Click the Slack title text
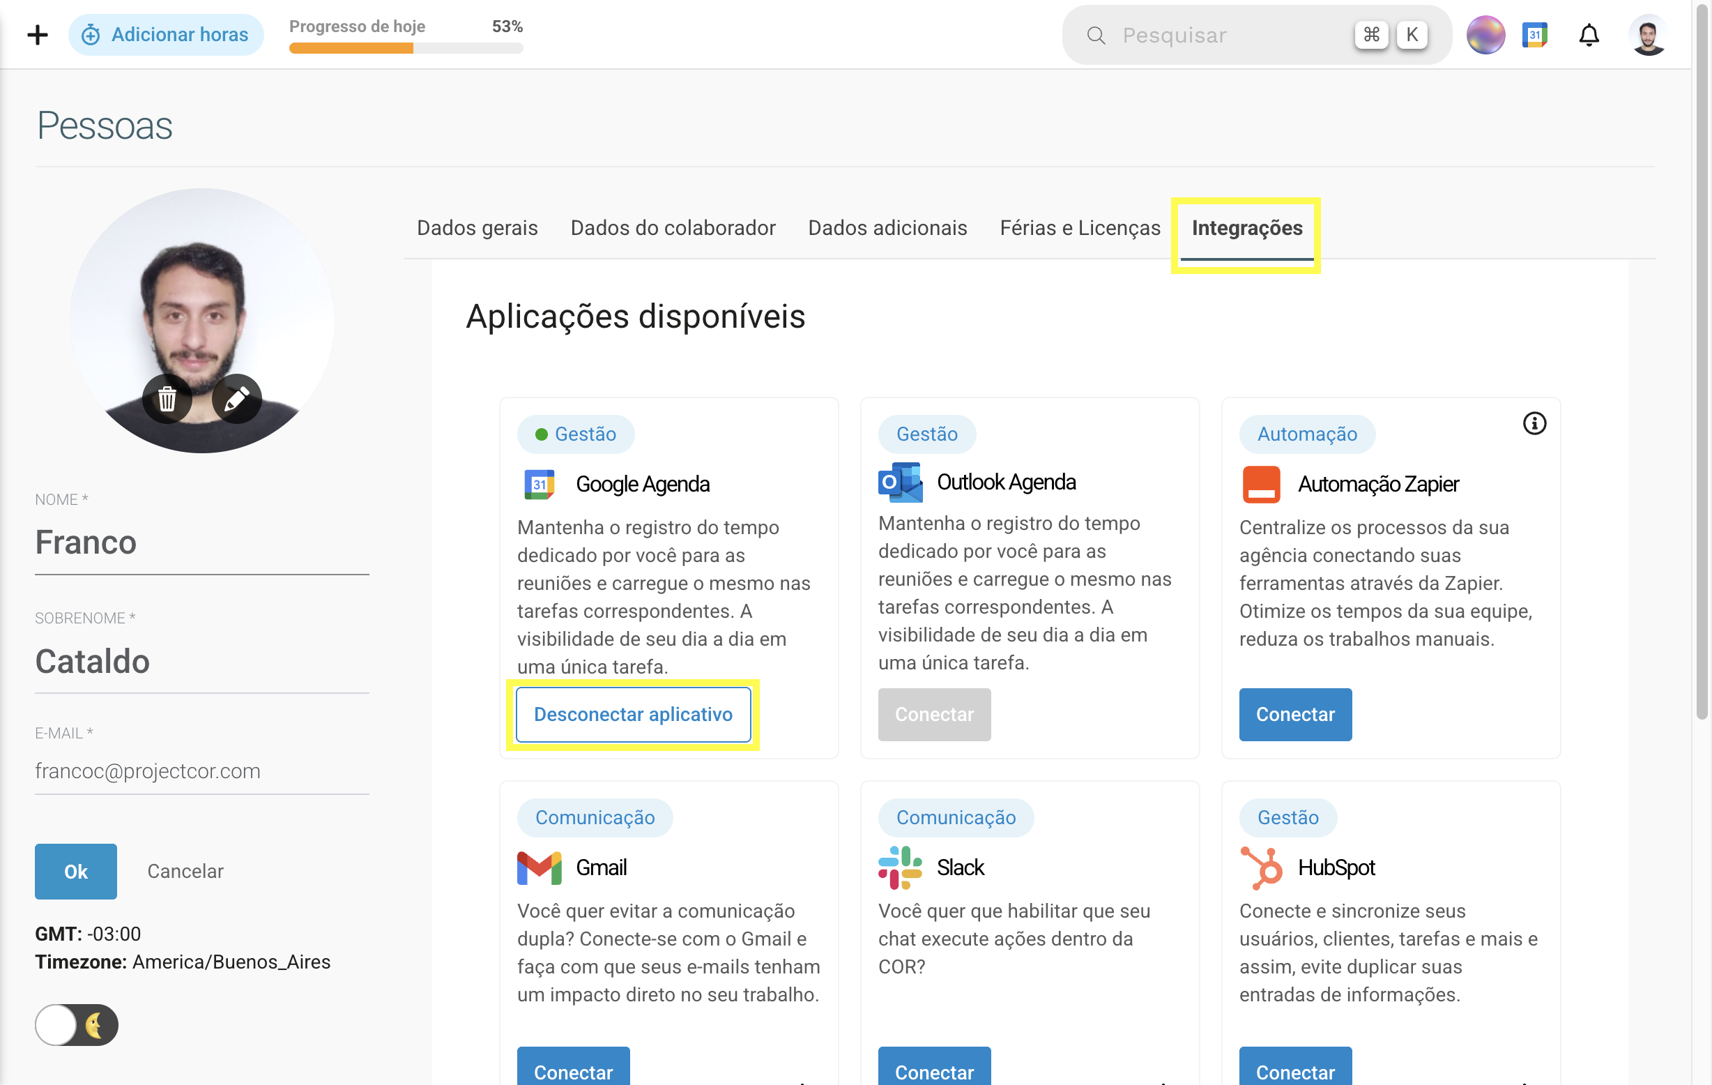Image resolution: width=1712 pixels, height=1085 pixels. tap(960, 867)
